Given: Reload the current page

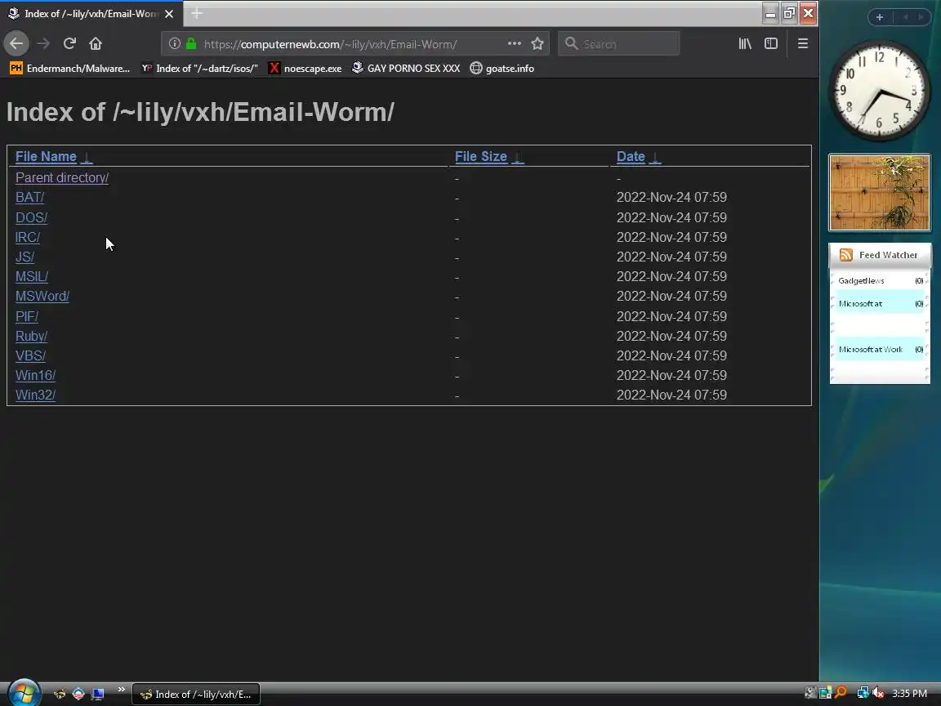Looking at the screenshot, I should tap(69, 43).
